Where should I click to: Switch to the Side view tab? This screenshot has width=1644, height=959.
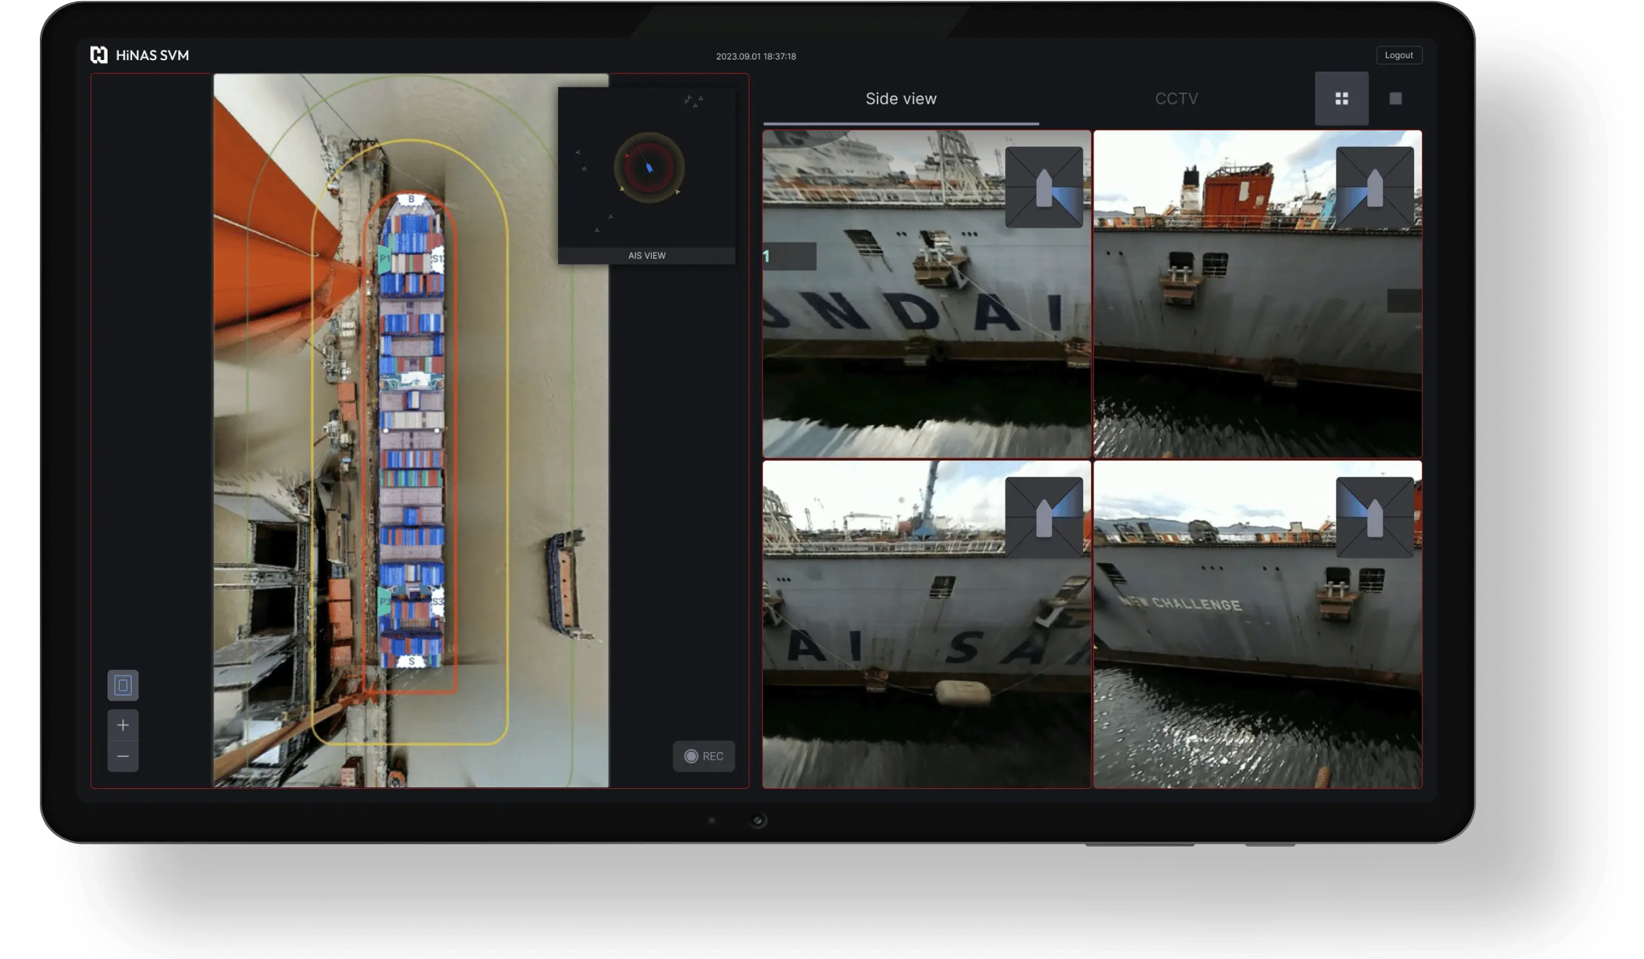(900, 99)
